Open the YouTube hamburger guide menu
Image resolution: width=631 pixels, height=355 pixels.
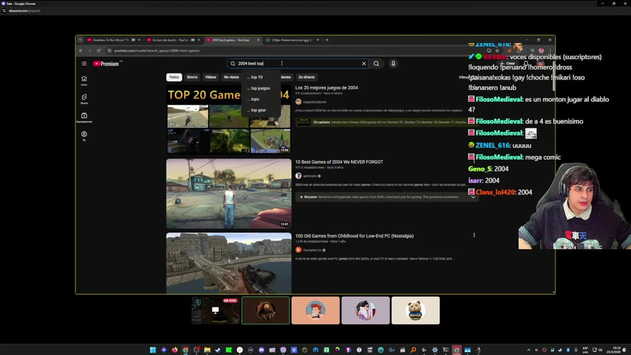click(84, 64)
